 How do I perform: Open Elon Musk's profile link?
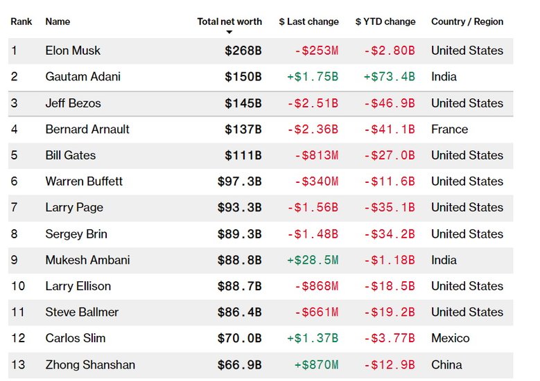coord(73,51)
